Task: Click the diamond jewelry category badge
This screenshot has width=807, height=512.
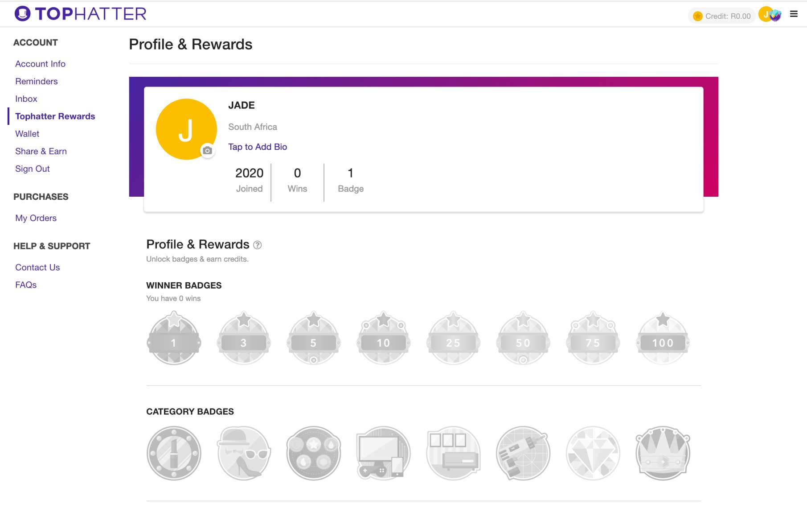Action: 593,453
